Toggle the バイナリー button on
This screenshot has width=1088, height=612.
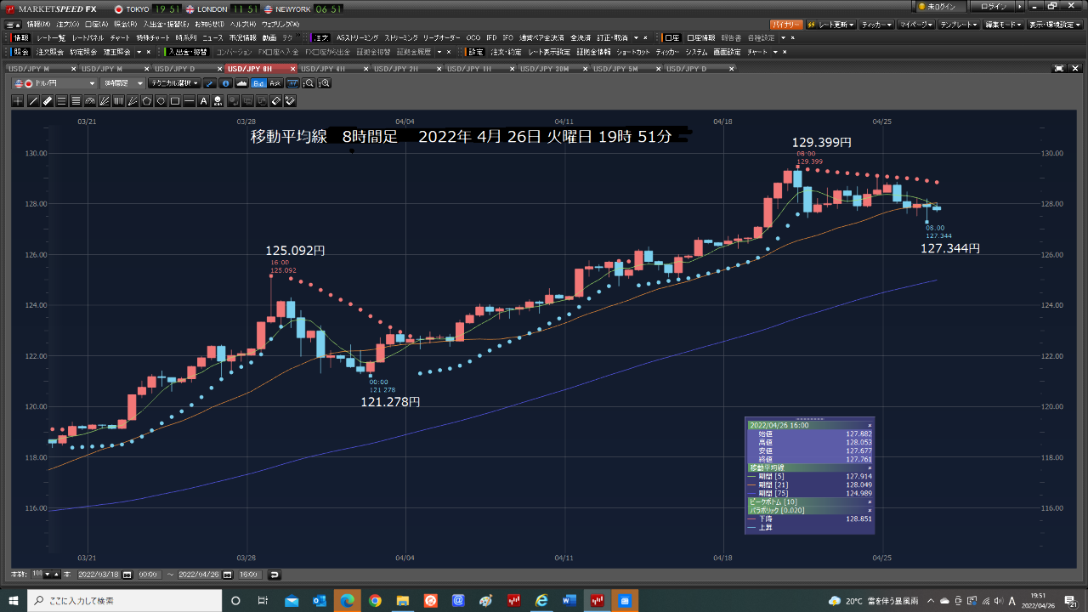point(787,25)
